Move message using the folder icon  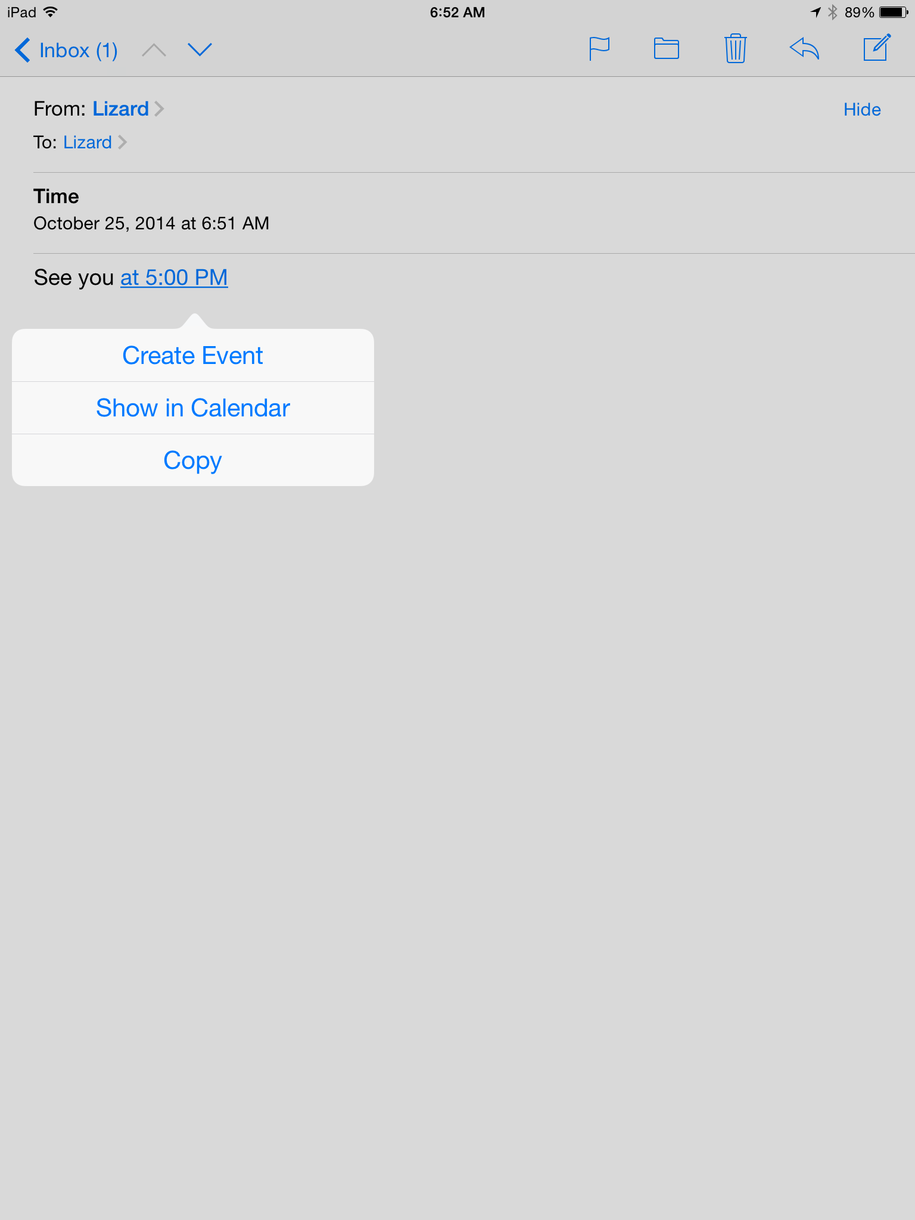(667, 49)
